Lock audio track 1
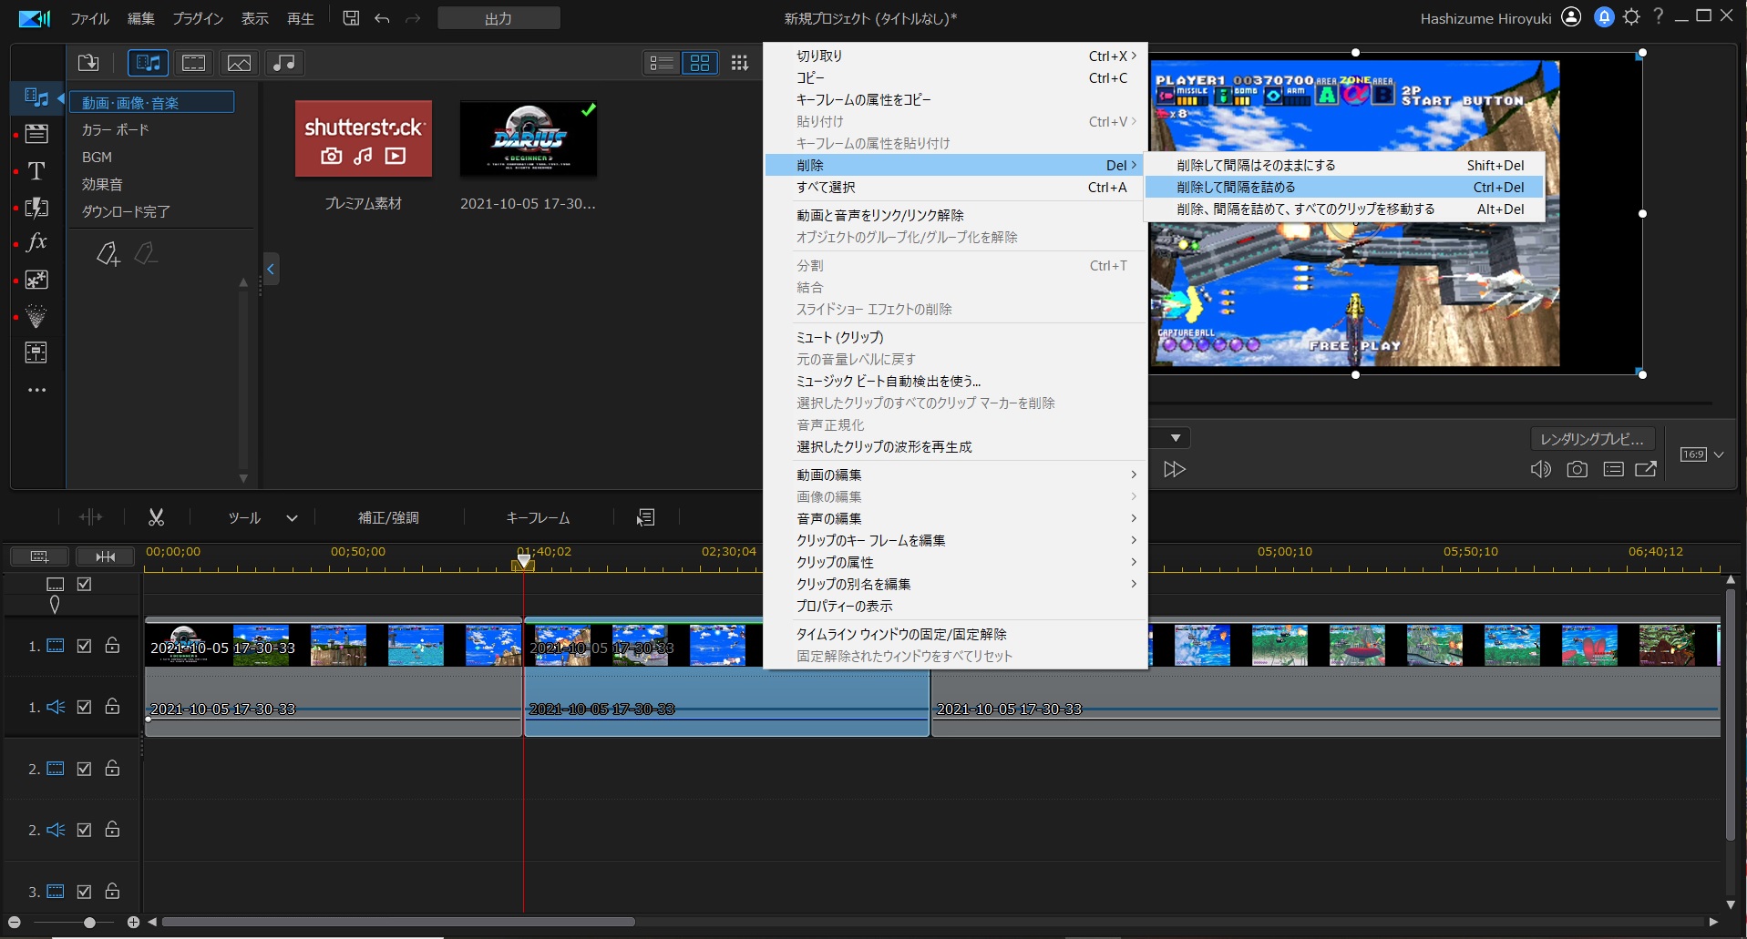The image size is (1747, 939). coord(112,706)
